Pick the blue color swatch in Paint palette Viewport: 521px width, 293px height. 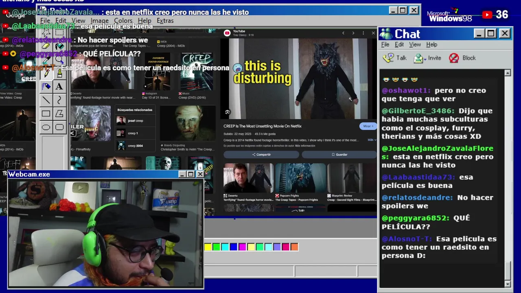point(234,247)
